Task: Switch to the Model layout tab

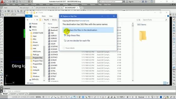Action: click(x=5, y=94)
